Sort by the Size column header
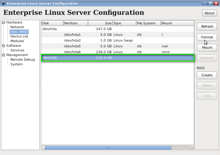This screenshot has height=155, width=220. tap(100, 23)
